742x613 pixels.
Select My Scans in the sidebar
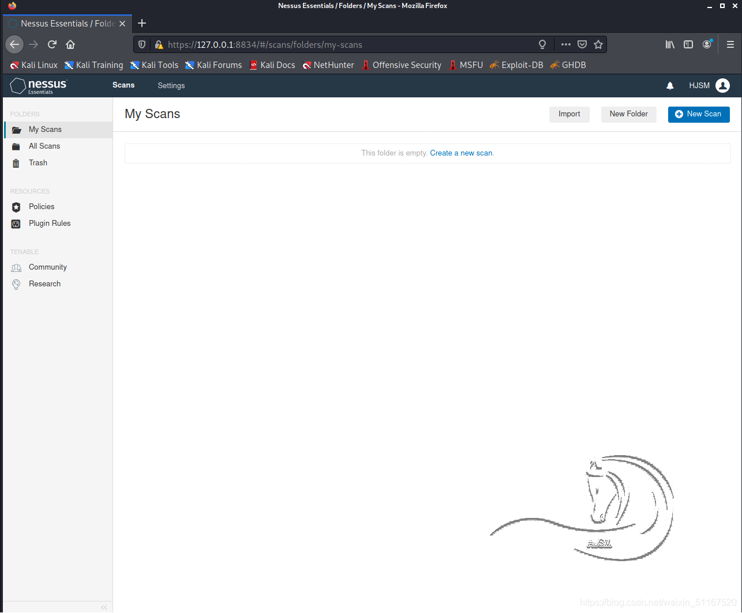tap(58, 130)
